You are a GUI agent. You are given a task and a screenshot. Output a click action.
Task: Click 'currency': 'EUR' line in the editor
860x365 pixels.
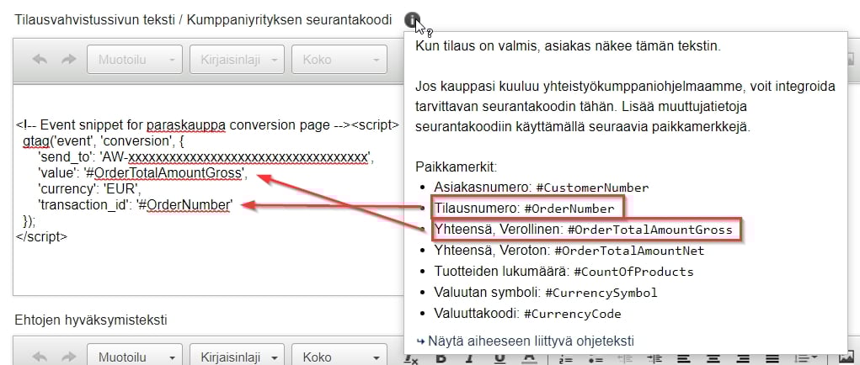(90, 189)
